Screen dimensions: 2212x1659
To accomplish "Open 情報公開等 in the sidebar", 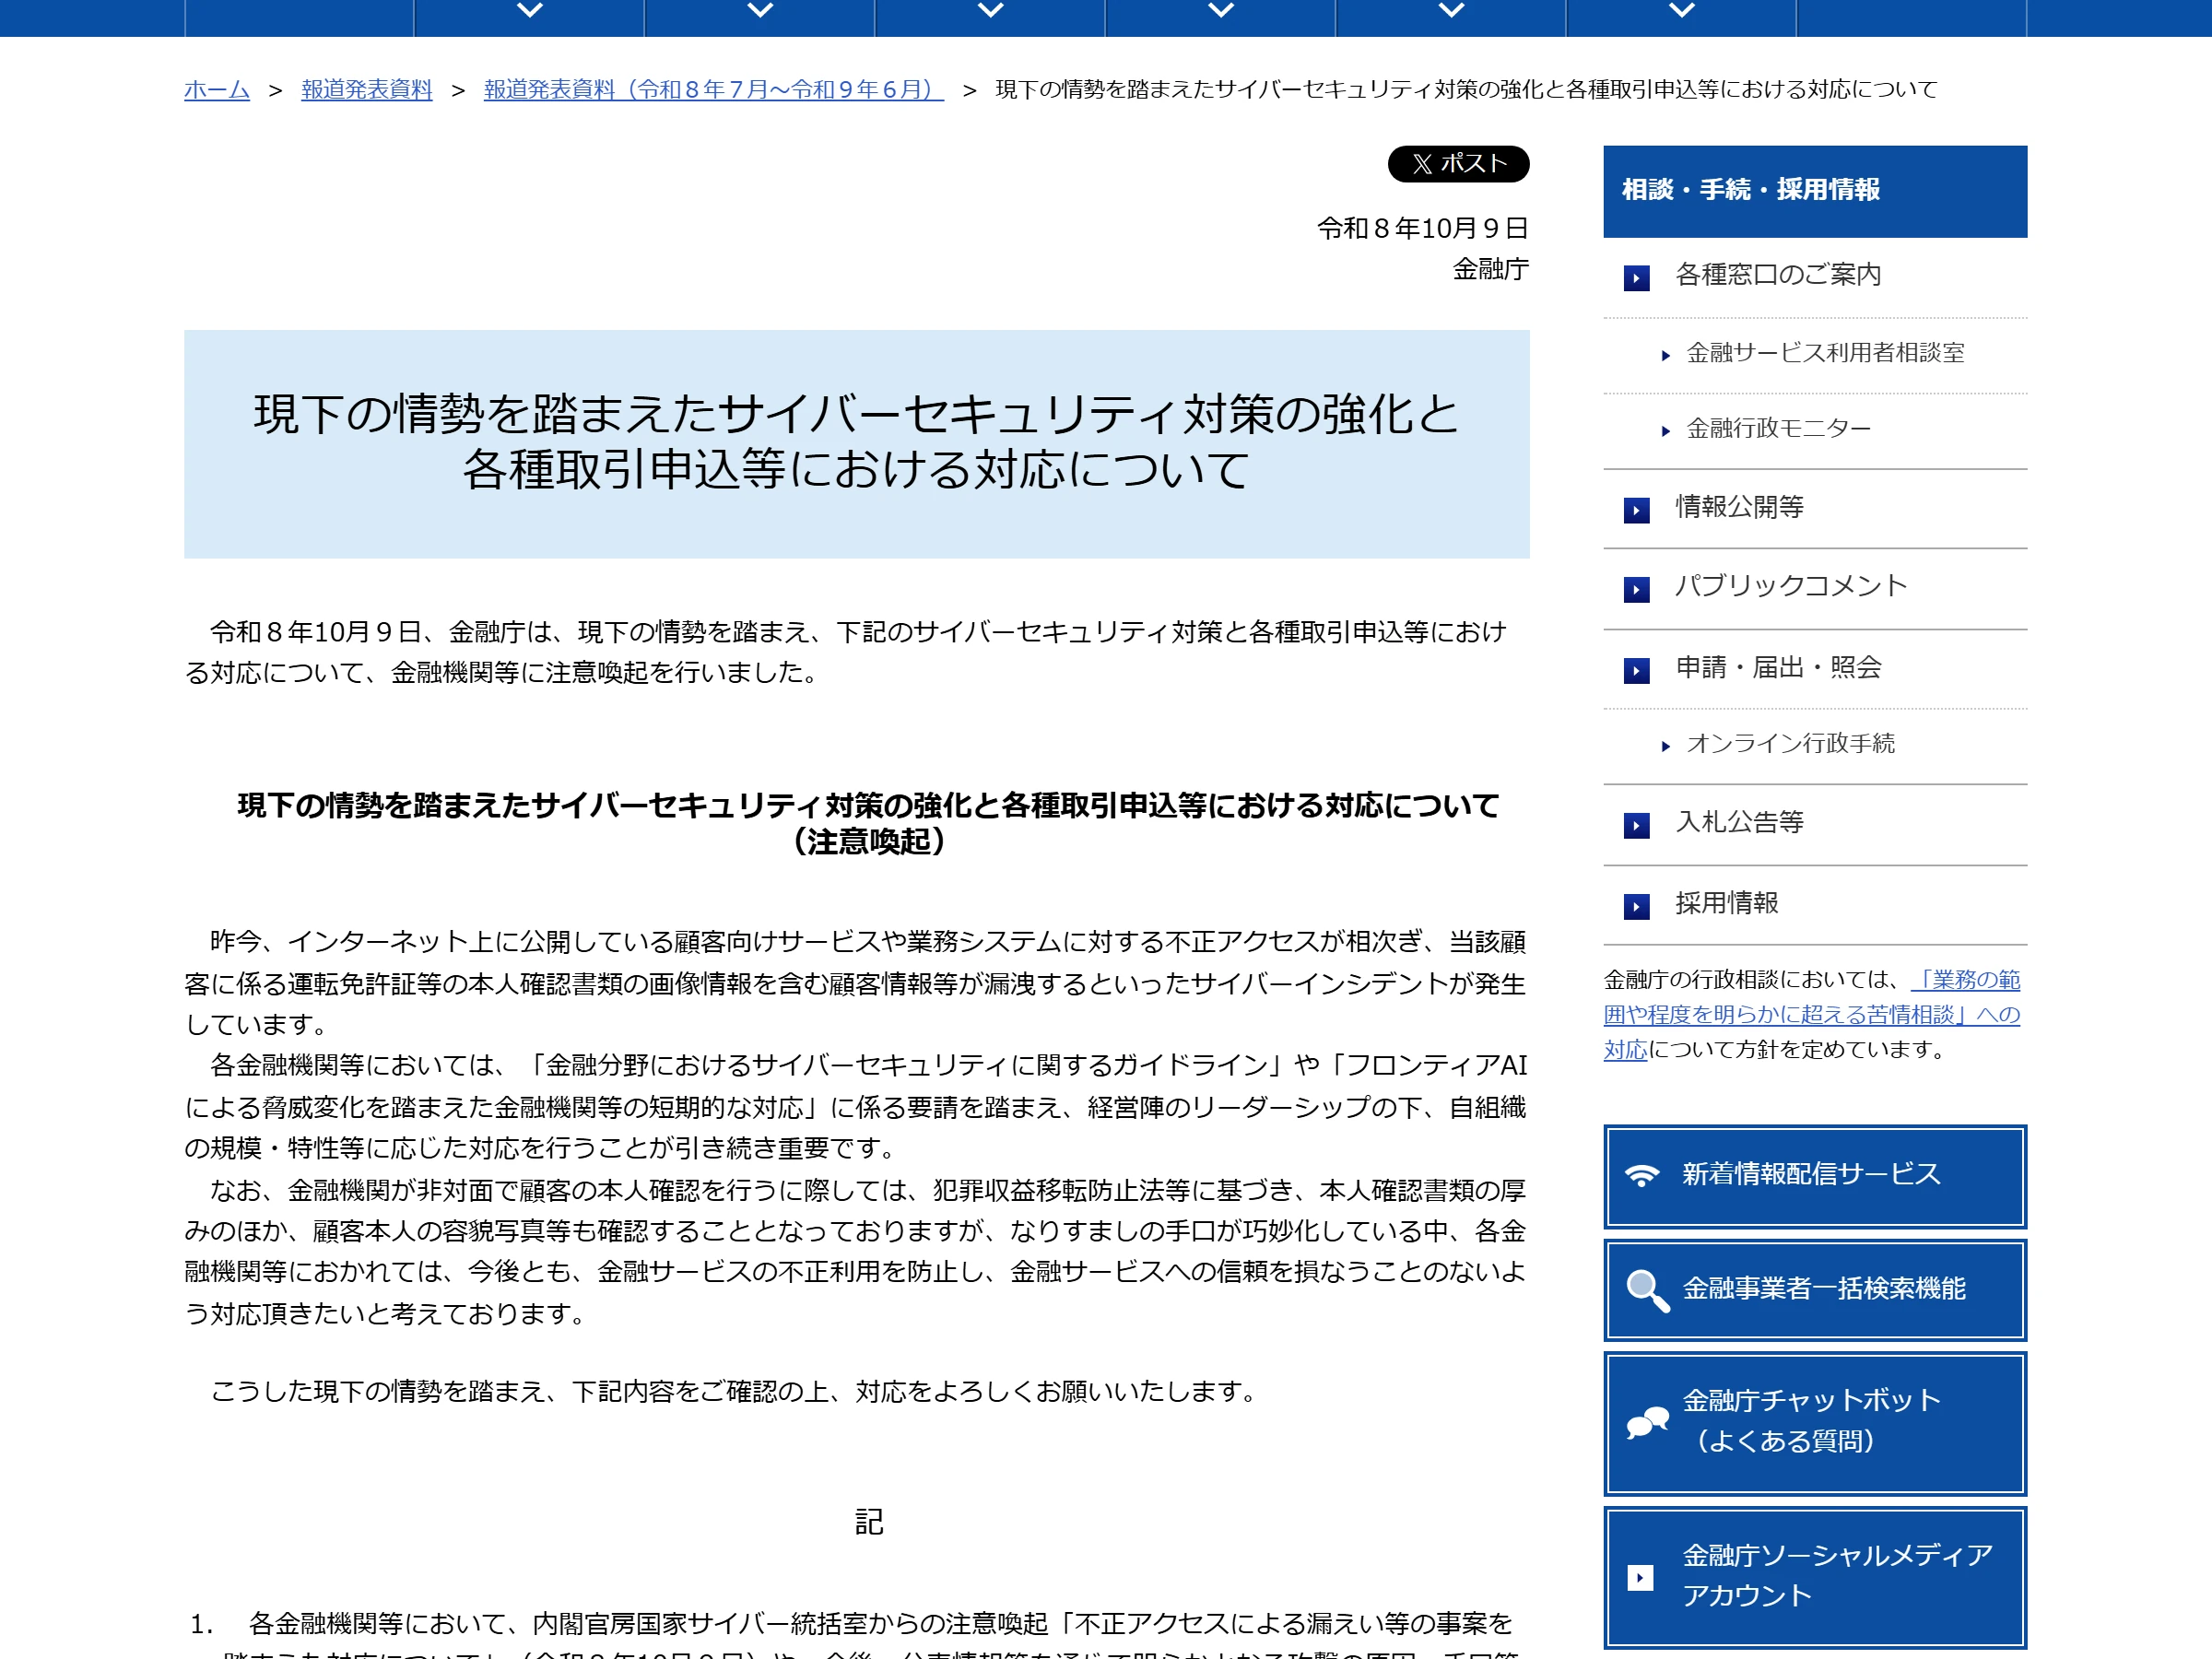I will [x=1739, y=508].
